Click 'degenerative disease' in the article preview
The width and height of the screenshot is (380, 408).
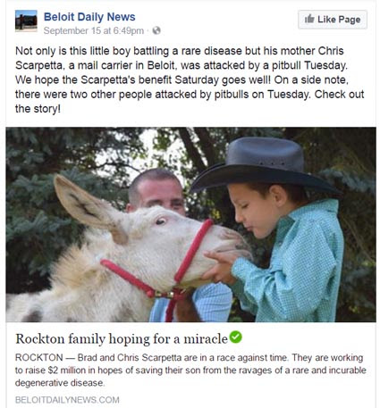click(60, 383)
